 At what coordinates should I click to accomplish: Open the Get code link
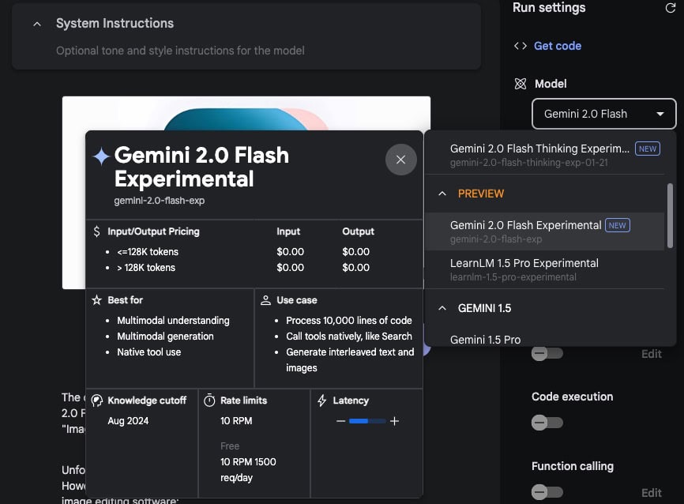pos(558,46)
